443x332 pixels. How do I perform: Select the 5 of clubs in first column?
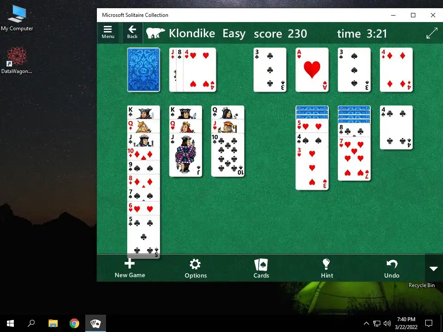coord(144,236)
